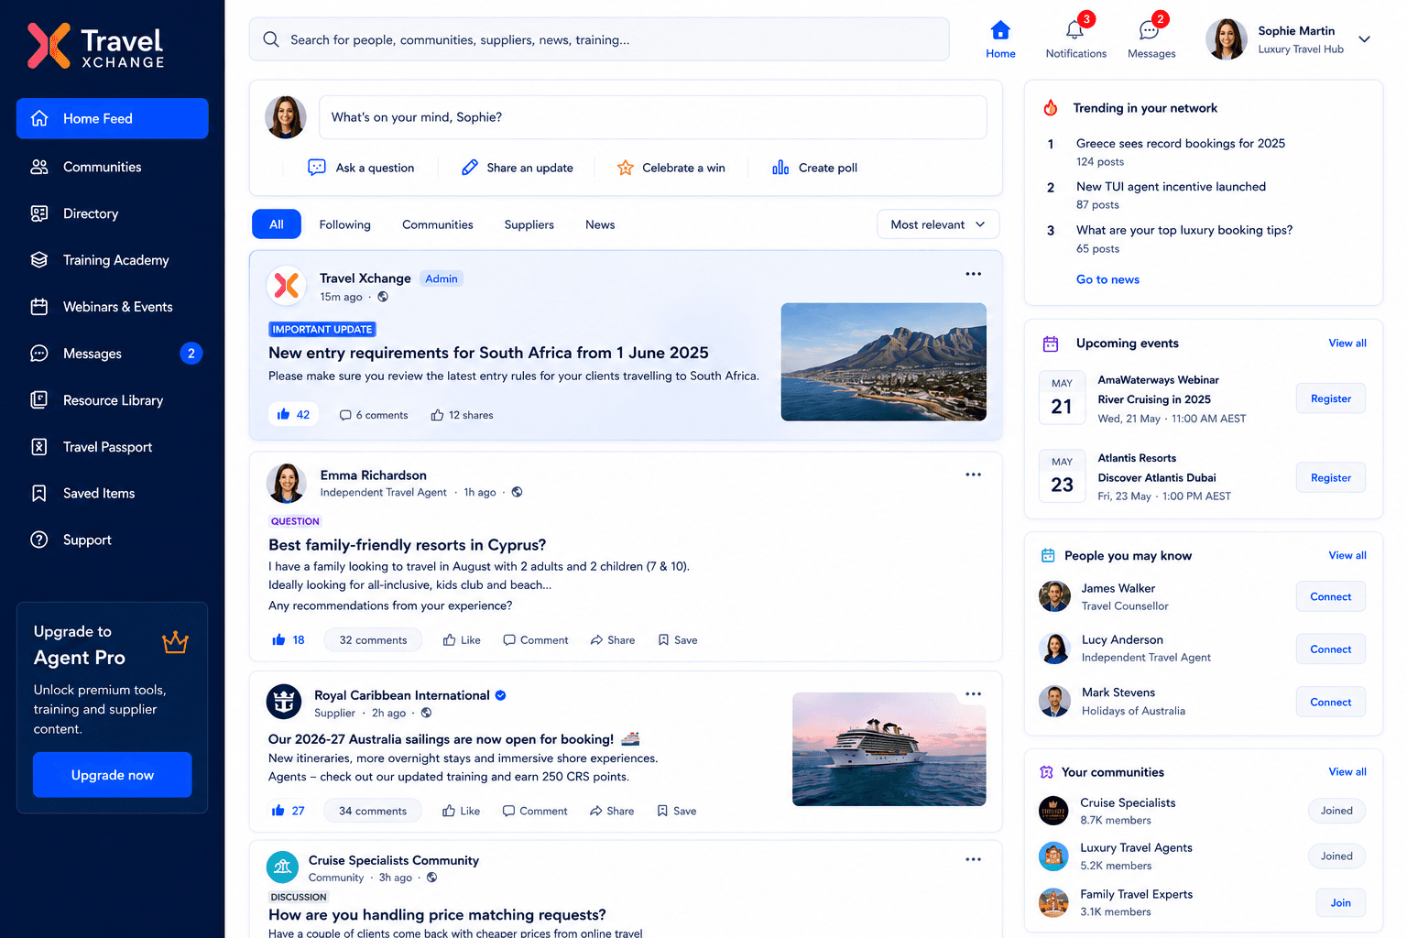Register for Discover Atlantis Dubai event

coord(1331,477)
